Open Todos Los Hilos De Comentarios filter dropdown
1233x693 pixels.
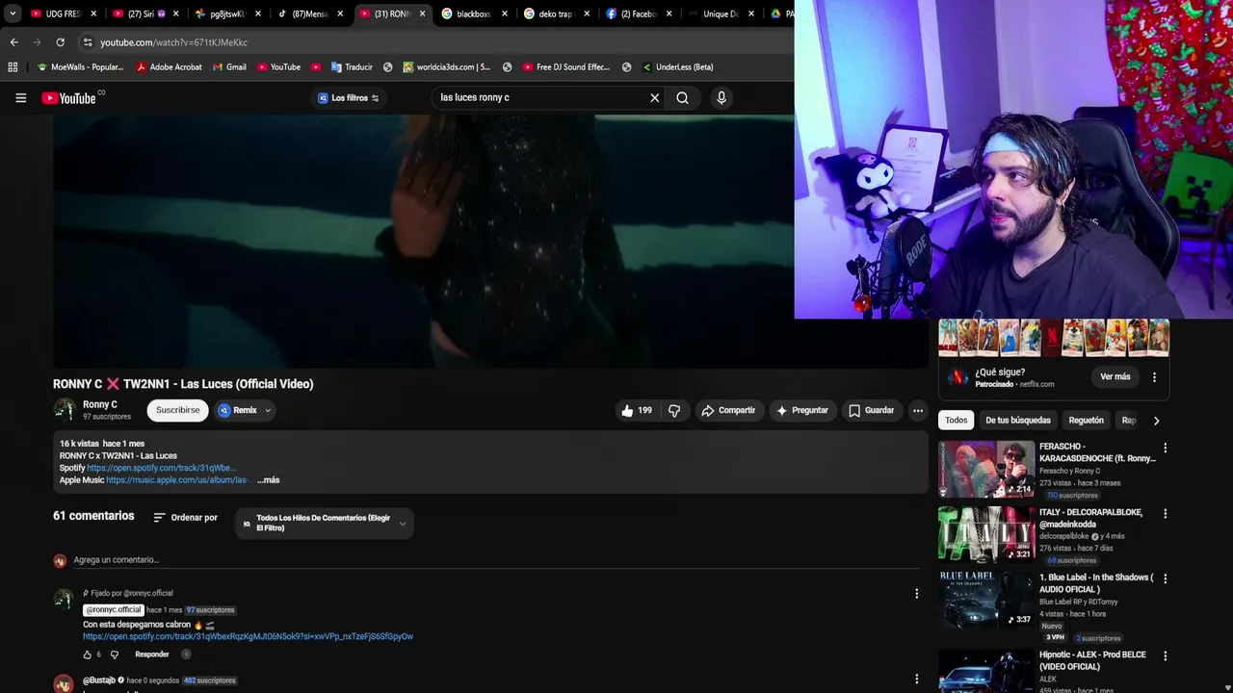[x=325, y=523]
